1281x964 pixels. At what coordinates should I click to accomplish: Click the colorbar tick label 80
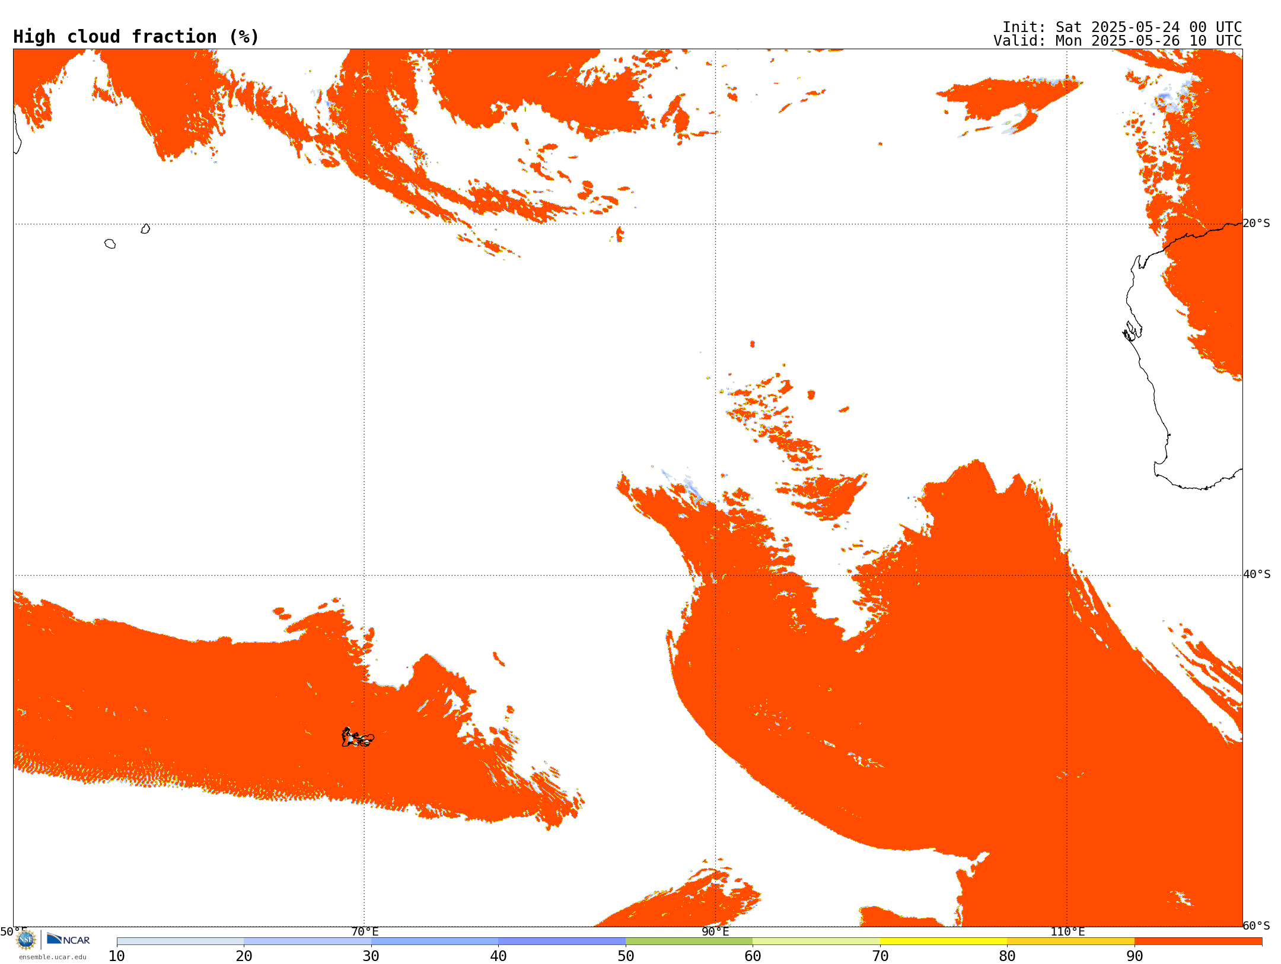1007,956
